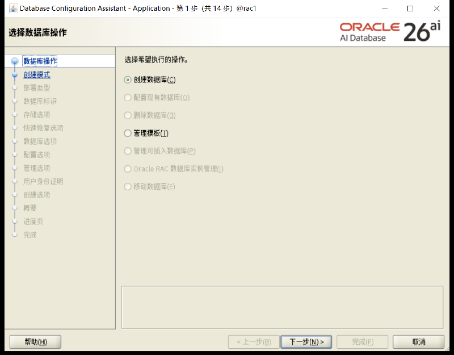Choose the 配置现有数据库(O) radio button
This screenshot has width=454, height=355.
coord(127,97)
